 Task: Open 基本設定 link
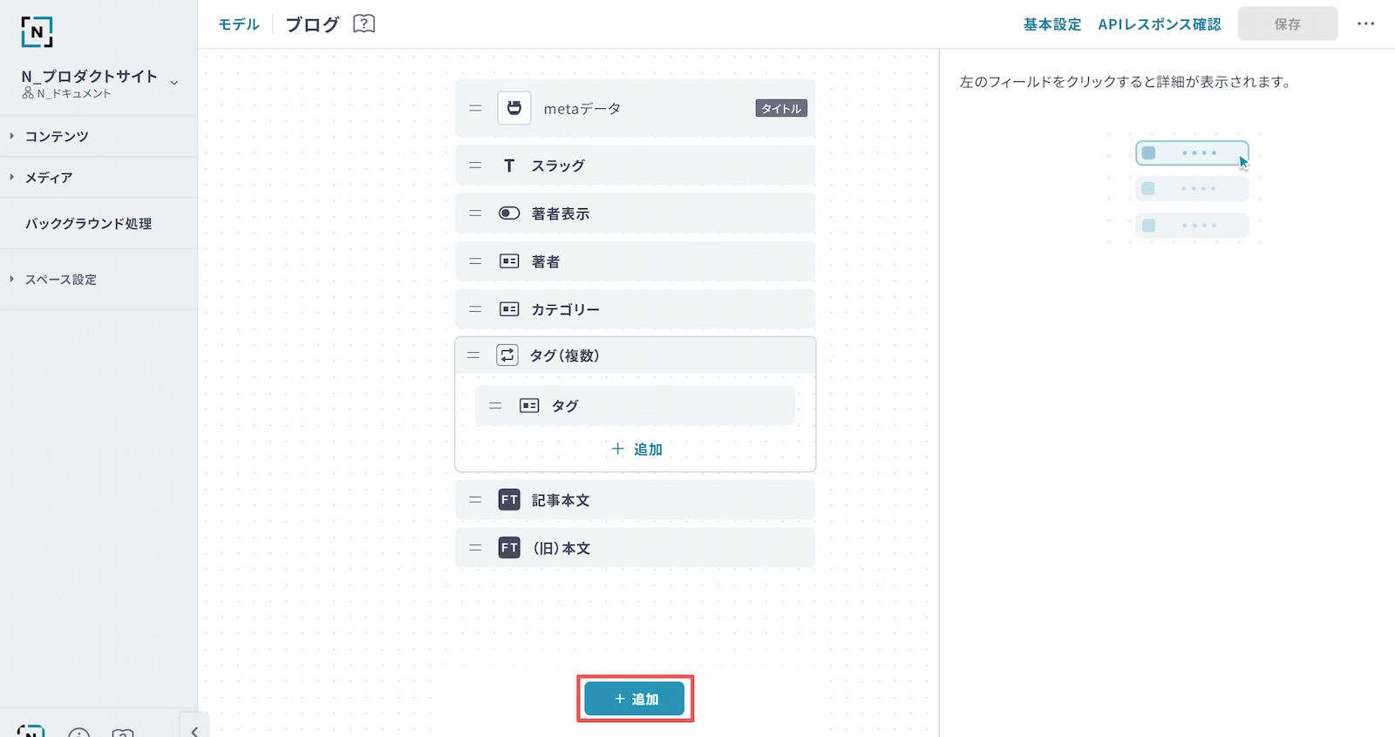[1051, 24]
